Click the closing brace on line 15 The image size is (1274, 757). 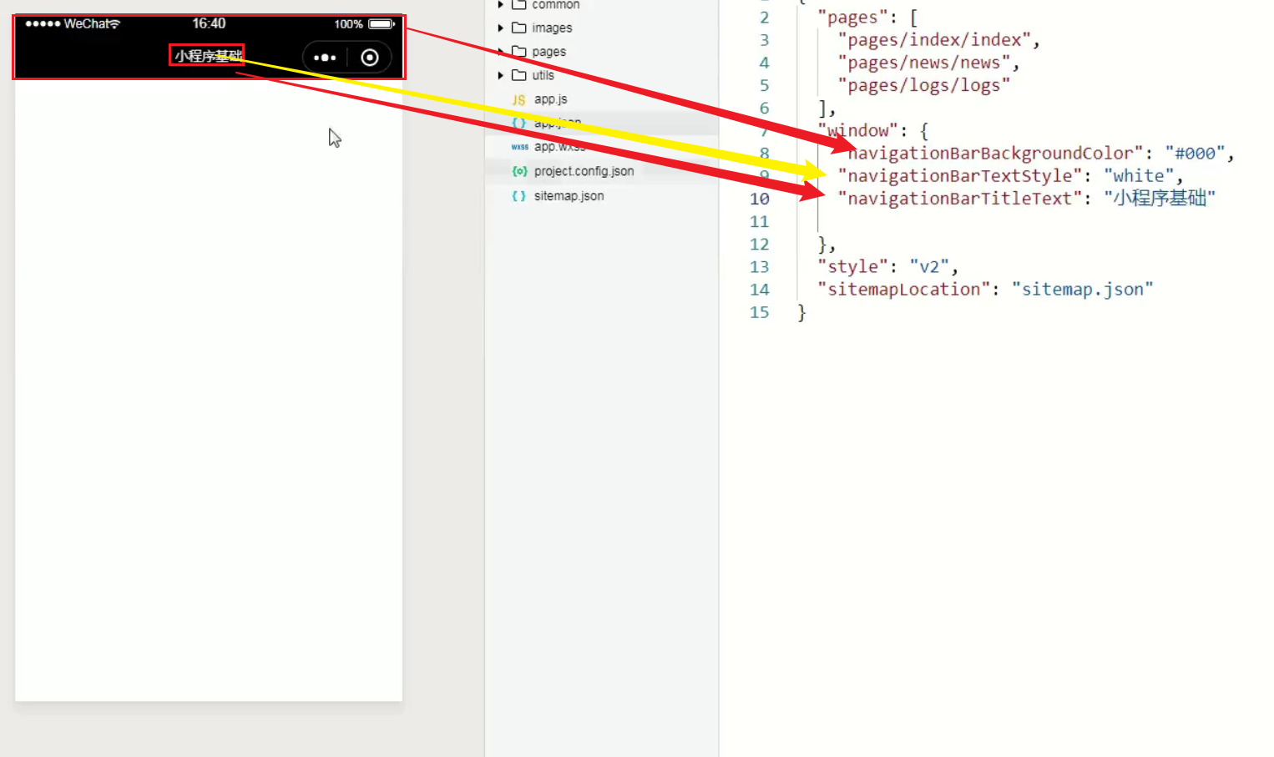coord(801,312)
